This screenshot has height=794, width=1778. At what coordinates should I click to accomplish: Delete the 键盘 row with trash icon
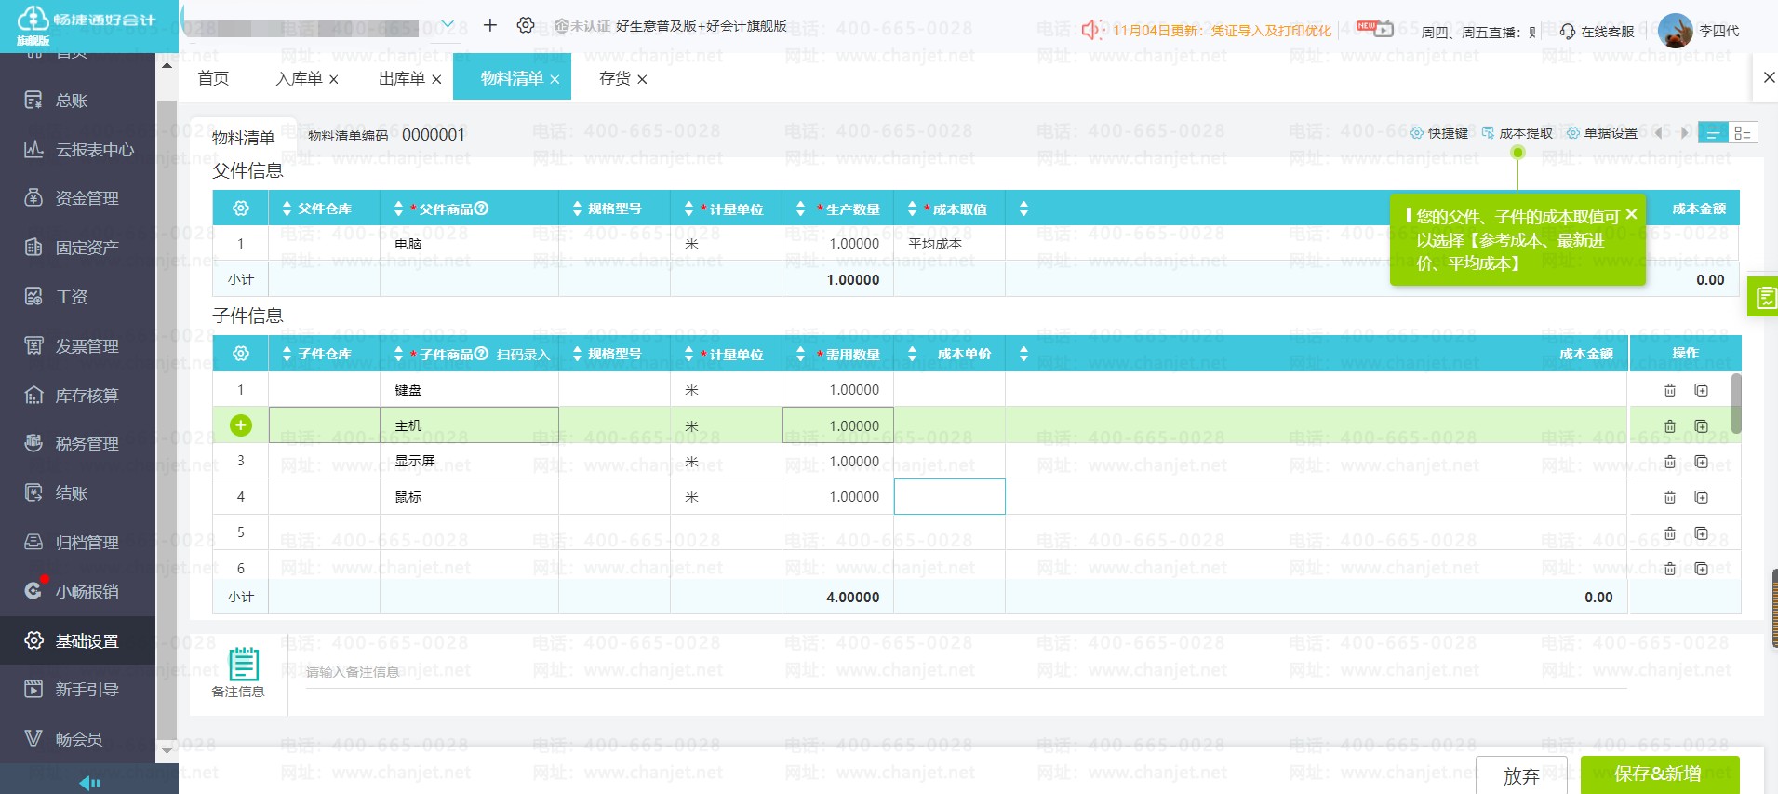point(1669,390)
